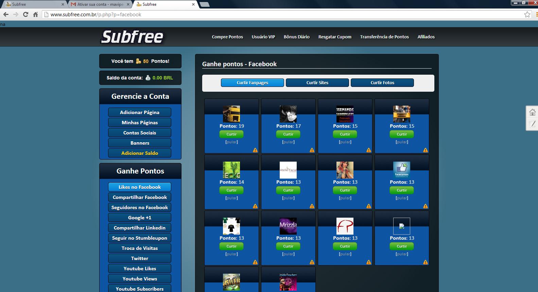Click Curtir on the 19-point card
This screenshot has width=538, height=292.
tap(231, 134)
